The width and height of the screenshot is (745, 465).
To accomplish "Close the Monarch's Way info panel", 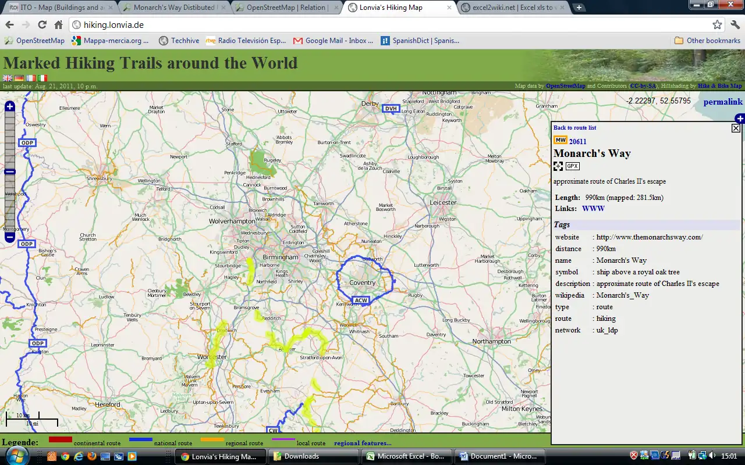I will [x=736, y=128].
